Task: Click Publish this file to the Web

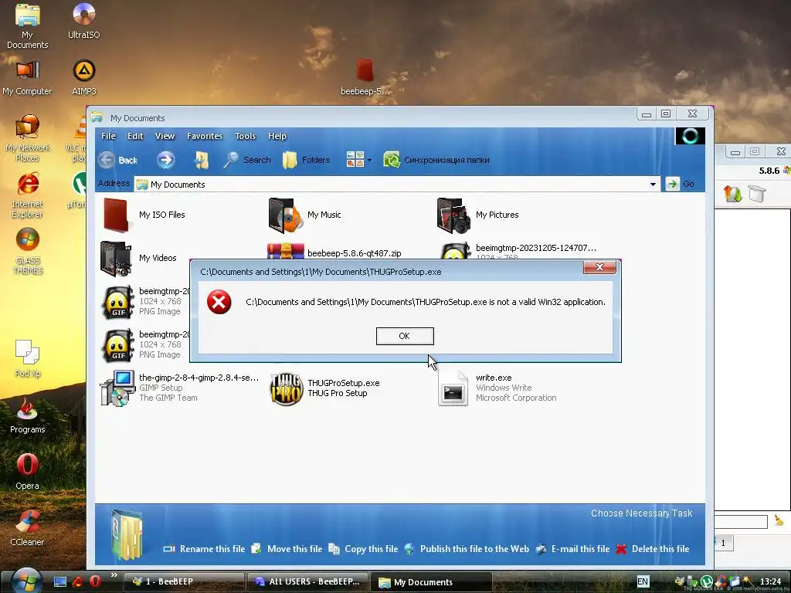Action: [467, 549]
